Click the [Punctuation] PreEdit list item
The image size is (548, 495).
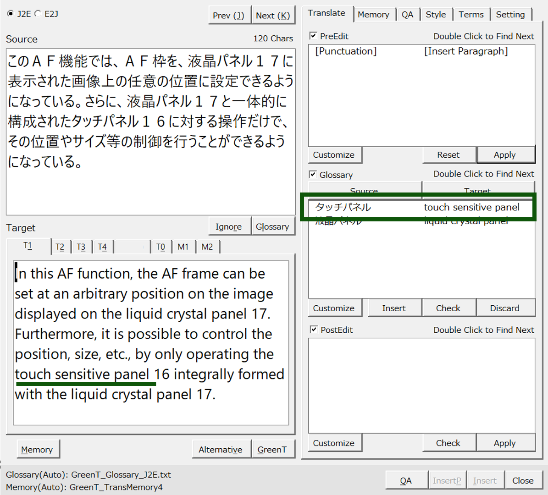point(346,51)
